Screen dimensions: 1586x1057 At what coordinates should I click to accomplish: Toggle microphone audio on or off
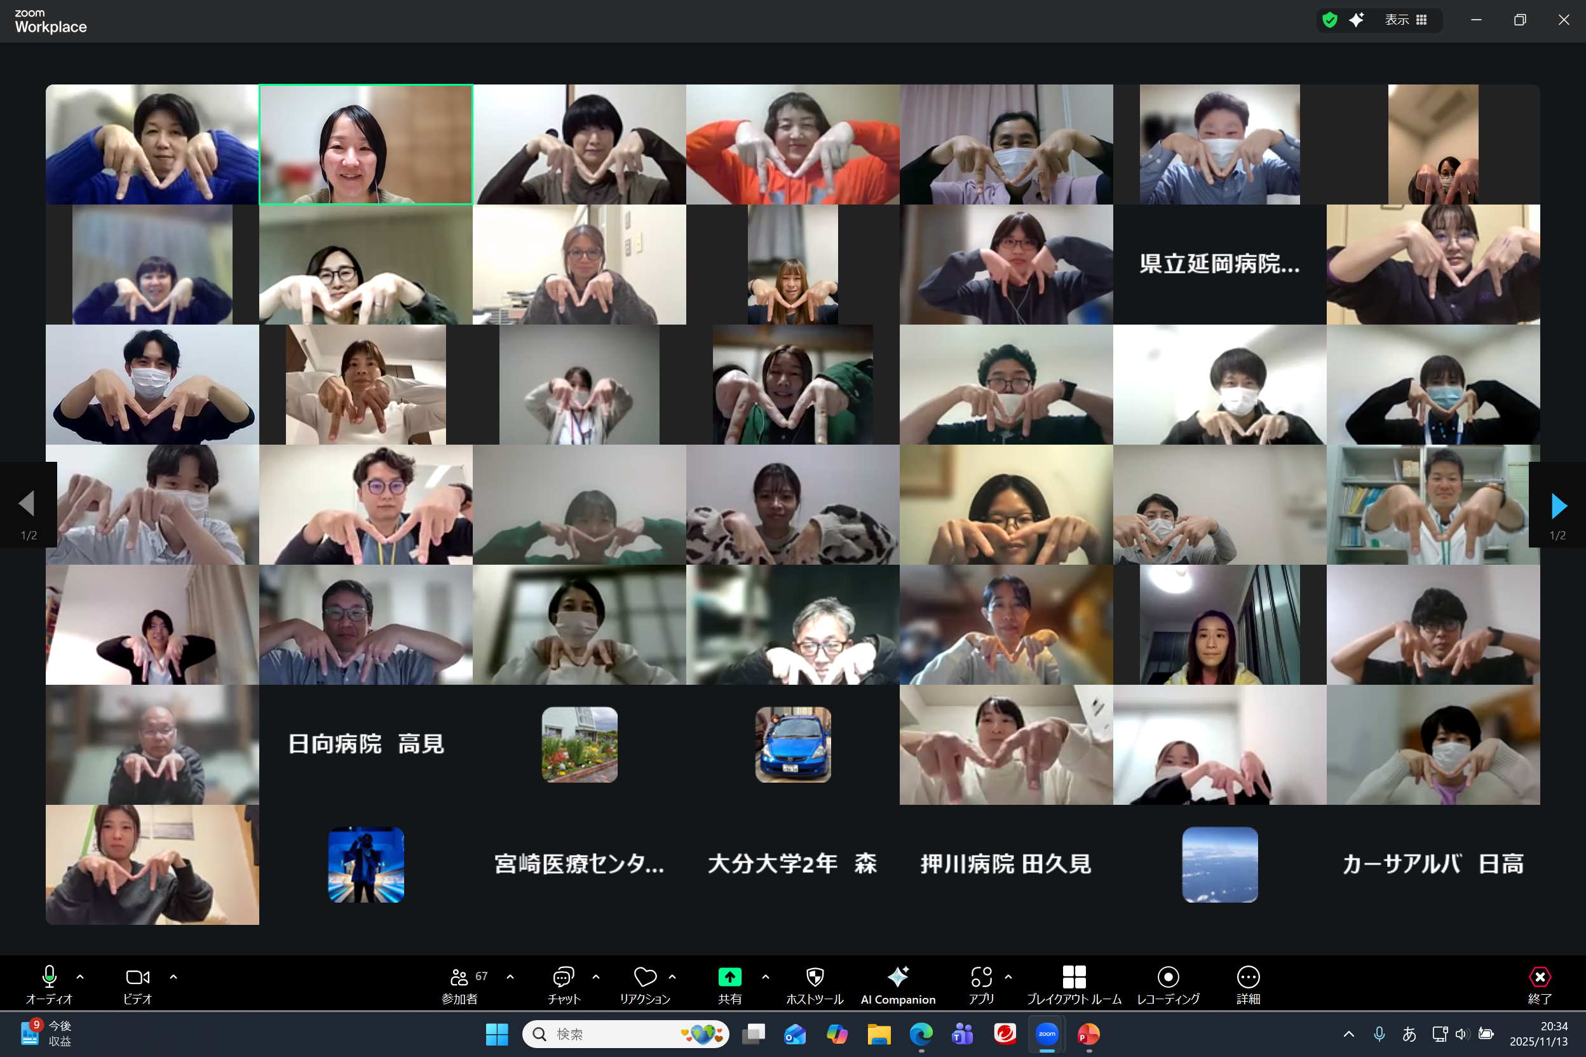(49, 977)
